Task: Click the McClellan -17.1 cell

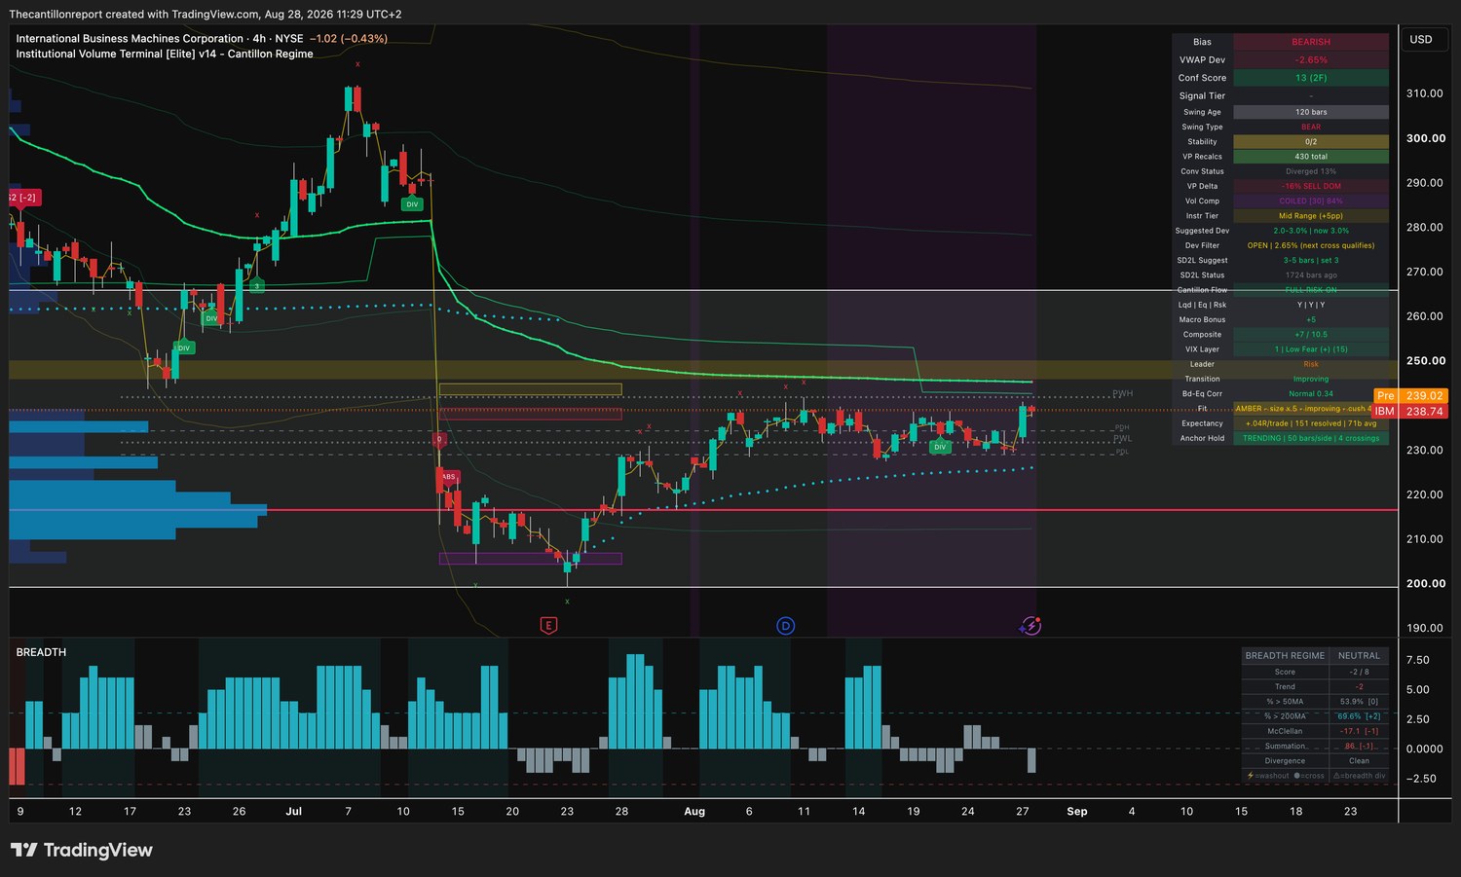Action: pyautogui.click(x=1359, y=731)
